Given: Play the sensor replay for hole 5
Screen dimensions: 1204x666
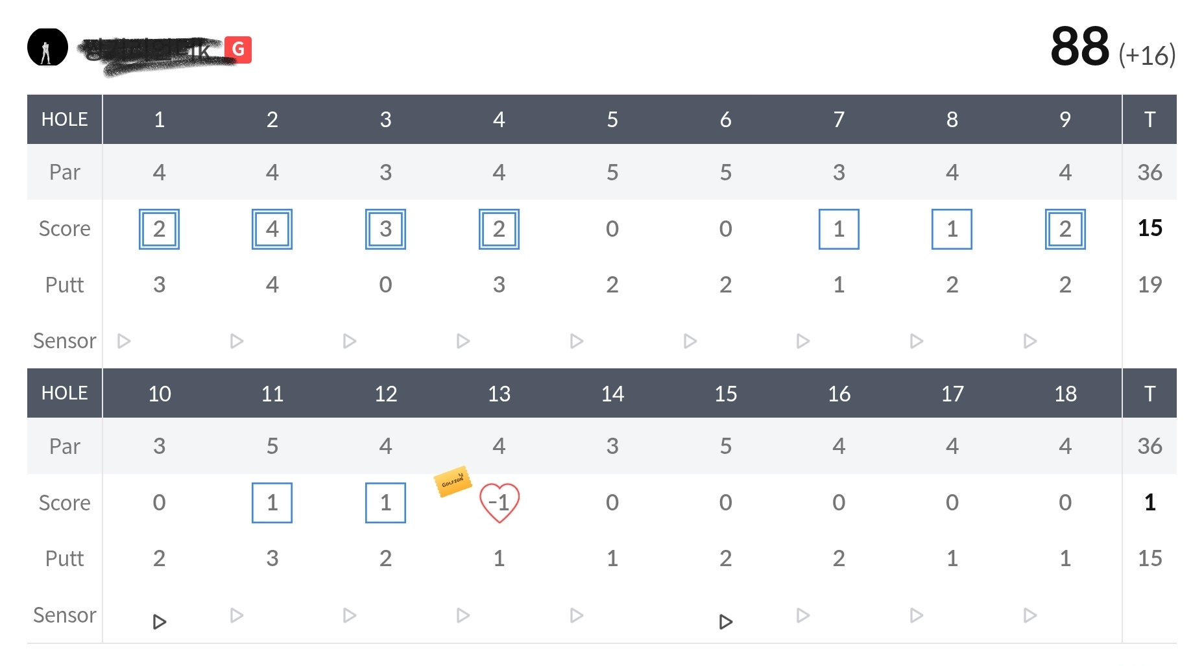Looking at the screenshot, I should coord(577,341).
